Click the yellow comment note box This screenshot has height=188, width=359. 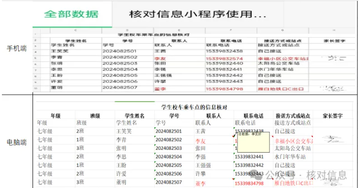253,142
